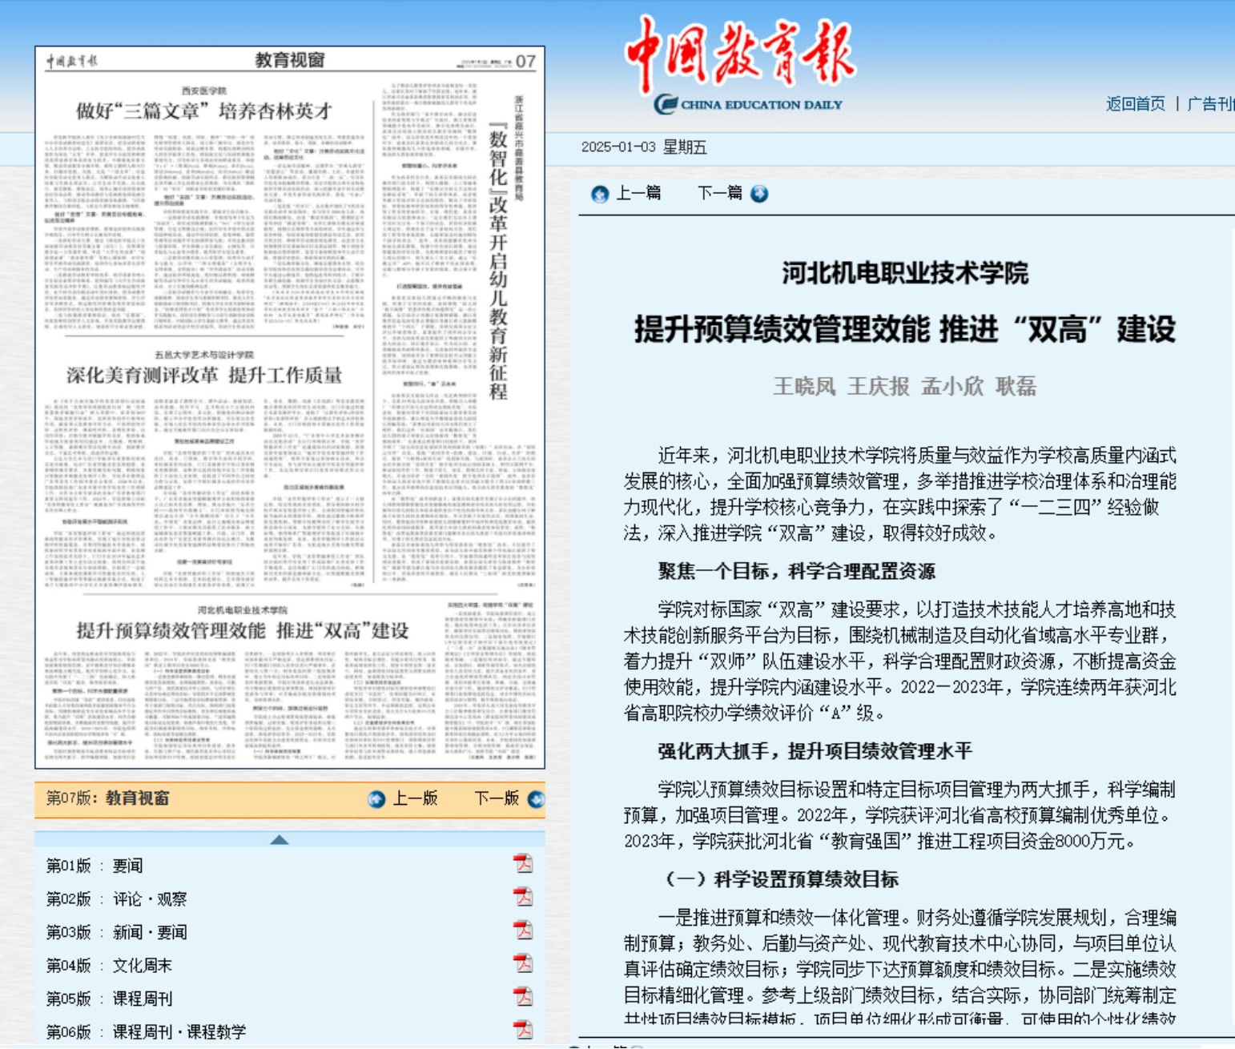Click 返回首页 to return home
The image size is (1235, 1049).
click(x=1136, y=103)
